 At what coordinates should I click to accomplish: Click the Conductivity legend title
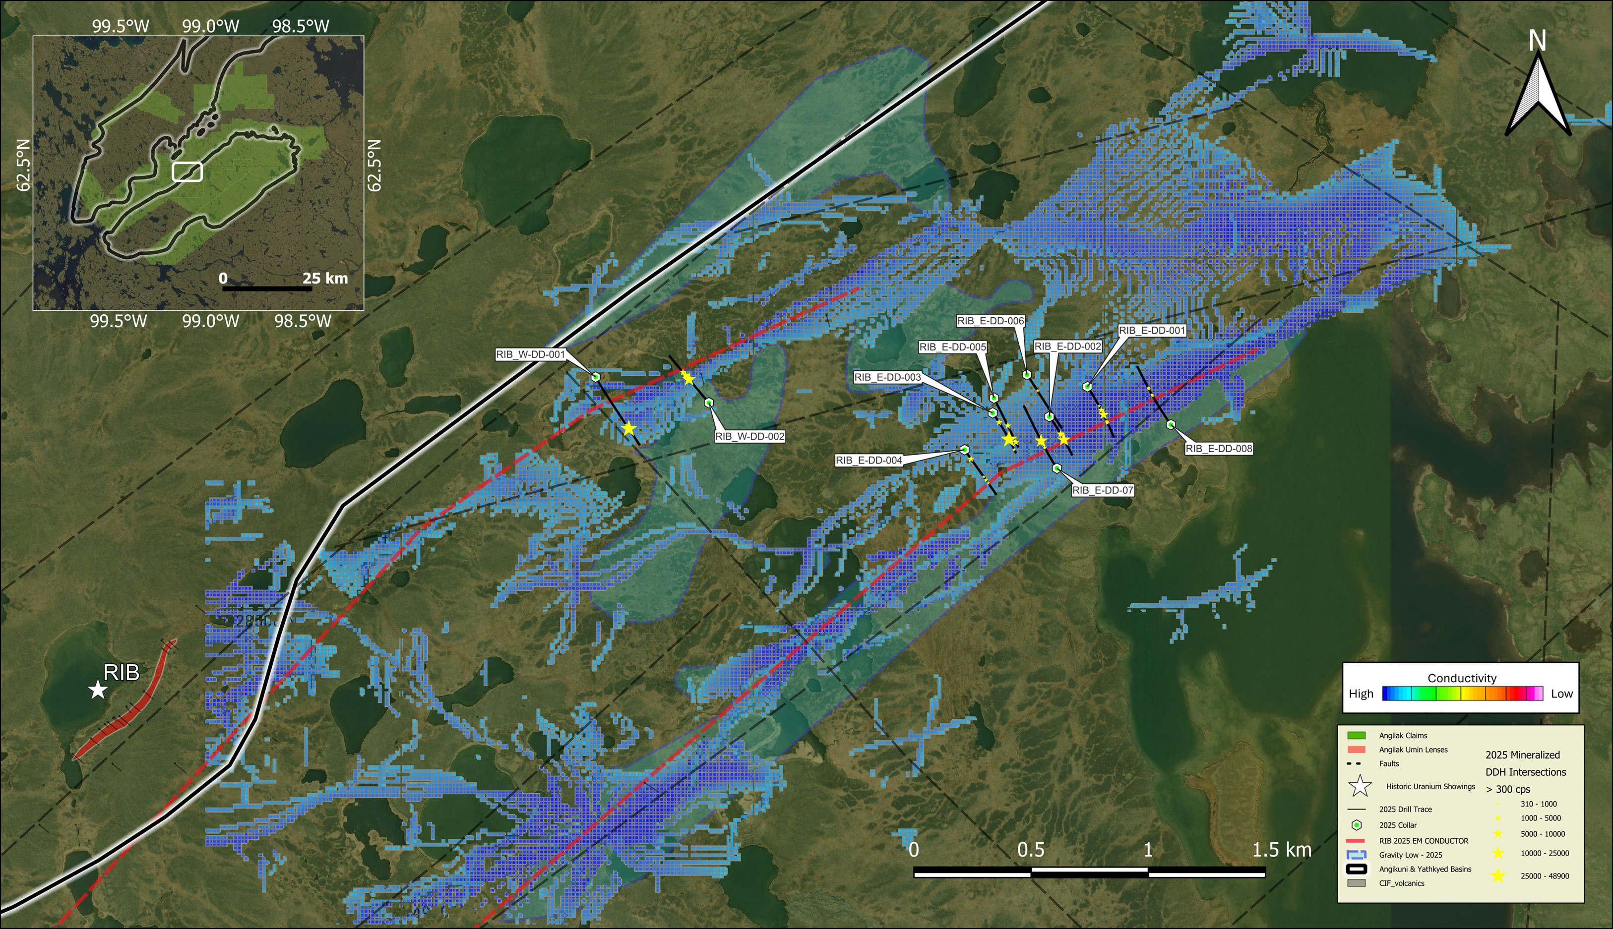1462,678
